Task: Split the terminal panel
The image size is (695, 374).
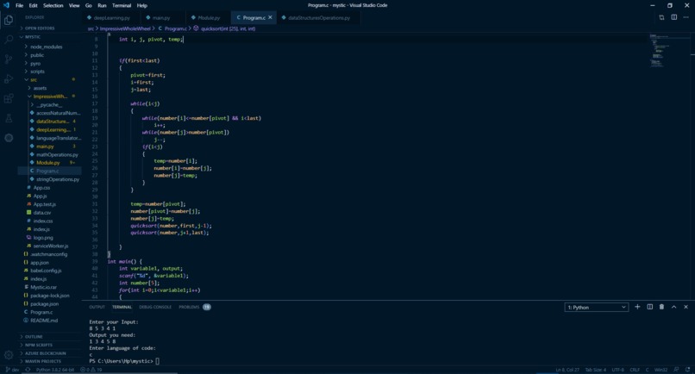Action: [x=650, y=307]
